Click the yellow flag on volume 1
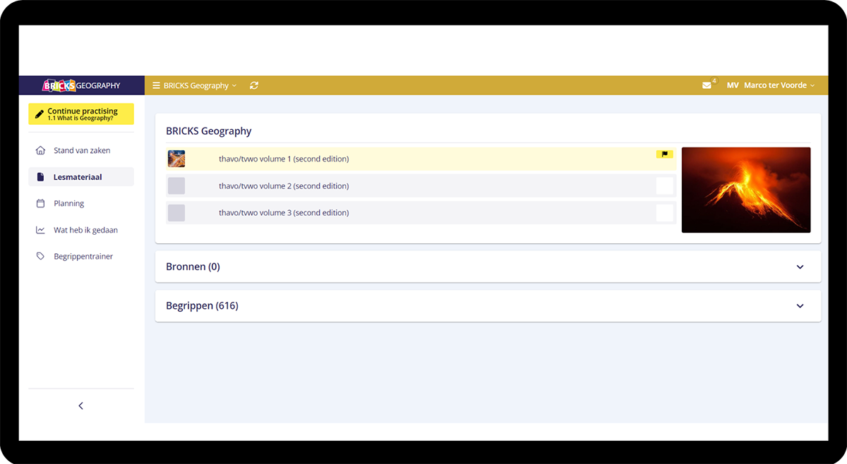The image size is (847, 464). (x=664, y=154)
